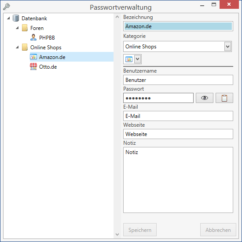Collapse the Foren folder node
Viewport: 242px width, 242px height.
pyautogui.click(x=17, y=28)
